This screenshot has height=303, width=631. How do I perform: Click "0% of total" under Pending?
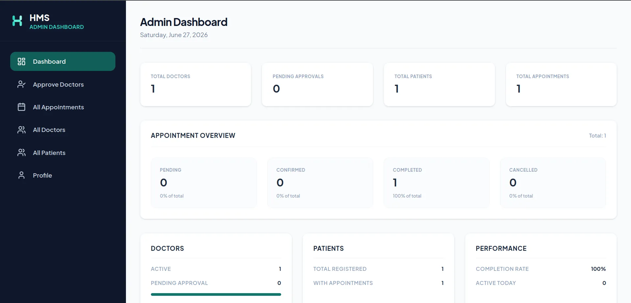click(172, 196)
